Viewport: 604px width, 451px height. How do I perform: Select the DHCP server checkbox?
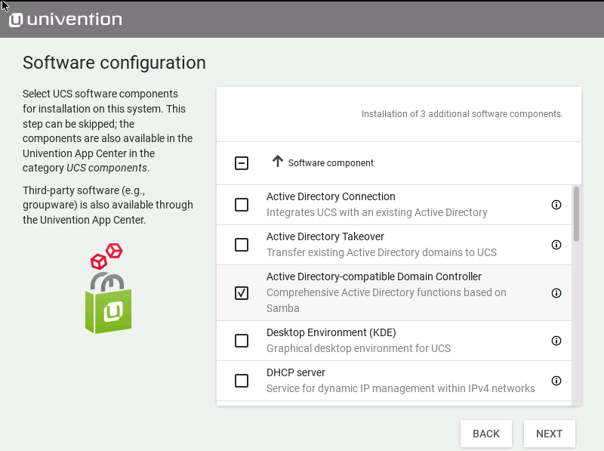pyautogui.click(x=242, y=381)
